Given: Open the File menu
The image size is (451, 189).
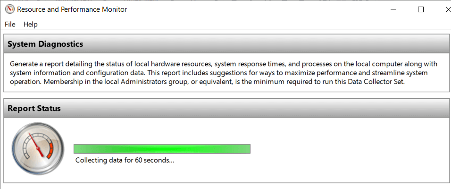Looking at the screenshot, I should click(x=10, y=24).
